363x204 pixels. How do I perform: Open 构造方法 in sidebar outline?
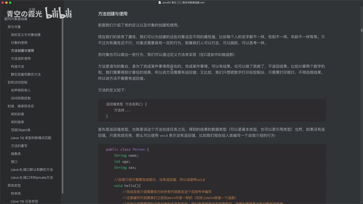[18, 67]
